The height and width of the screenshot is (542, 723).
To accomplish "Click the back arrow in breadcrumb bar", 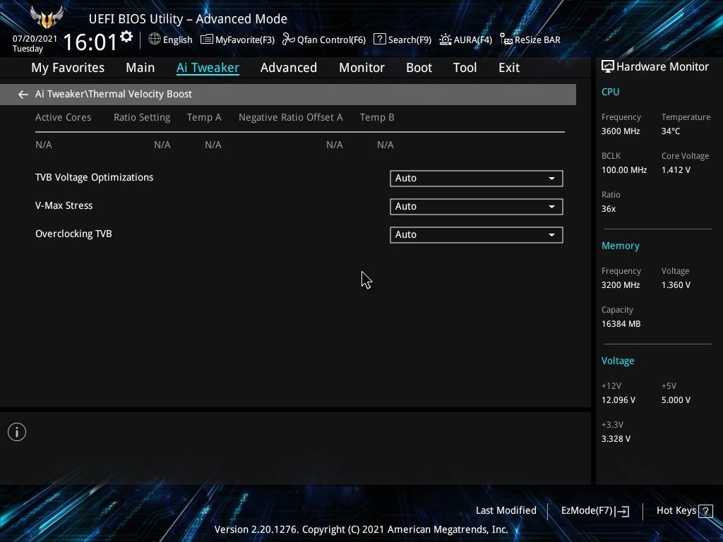I will (23, 94).
